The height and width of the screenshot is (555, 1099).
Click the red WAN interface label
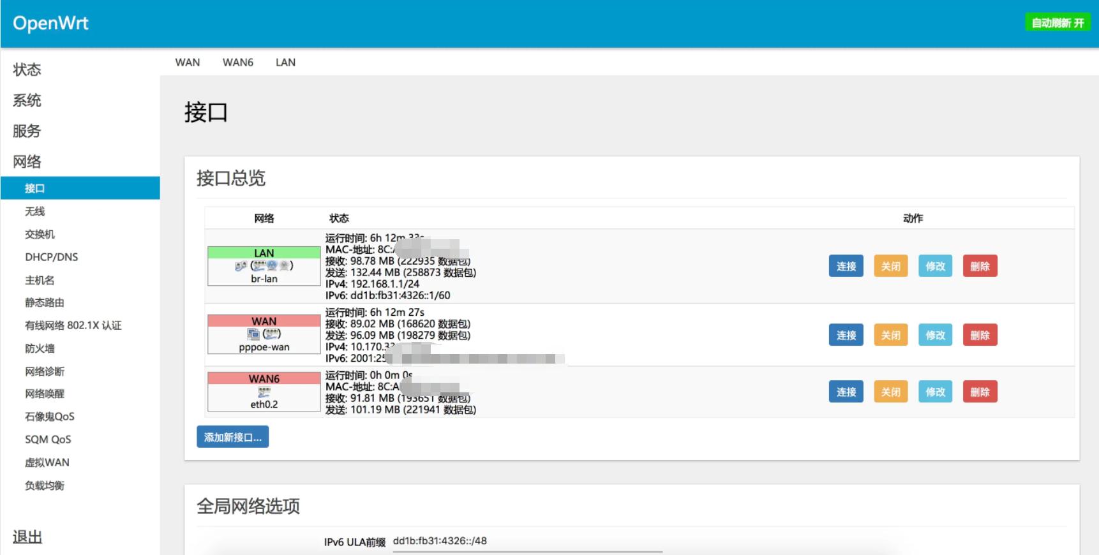click(264, 321)
